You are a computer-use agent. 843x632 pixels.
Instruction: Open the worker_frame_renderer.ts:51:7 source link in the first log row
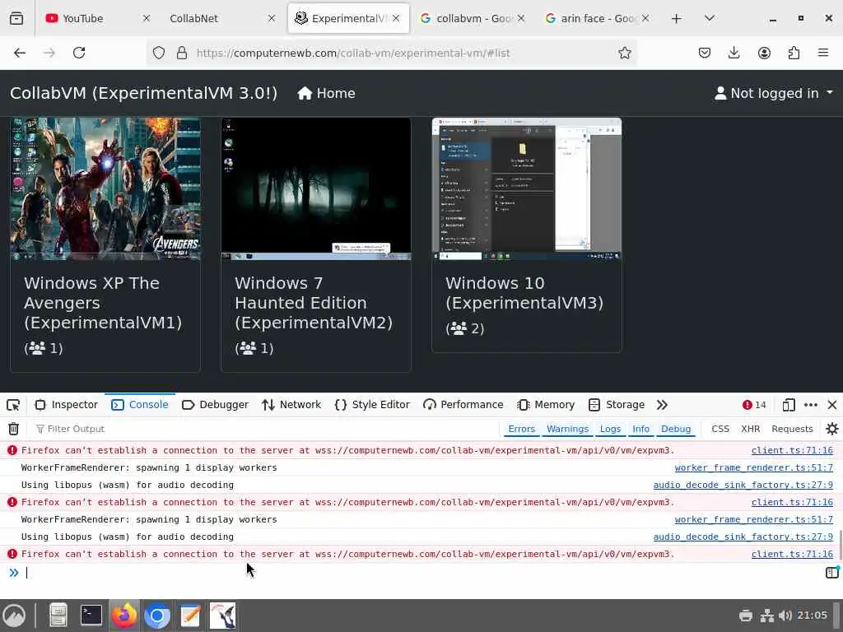(753, 467)
